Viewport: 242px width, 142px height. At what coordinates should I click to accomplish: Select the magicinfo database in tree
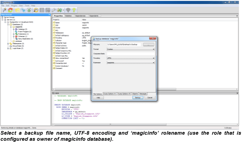(x=19, y=27)
